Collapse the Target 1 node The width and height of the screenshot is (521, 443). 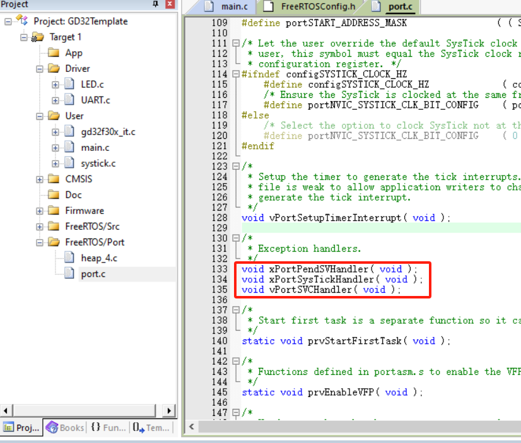(x=23, y=37)
